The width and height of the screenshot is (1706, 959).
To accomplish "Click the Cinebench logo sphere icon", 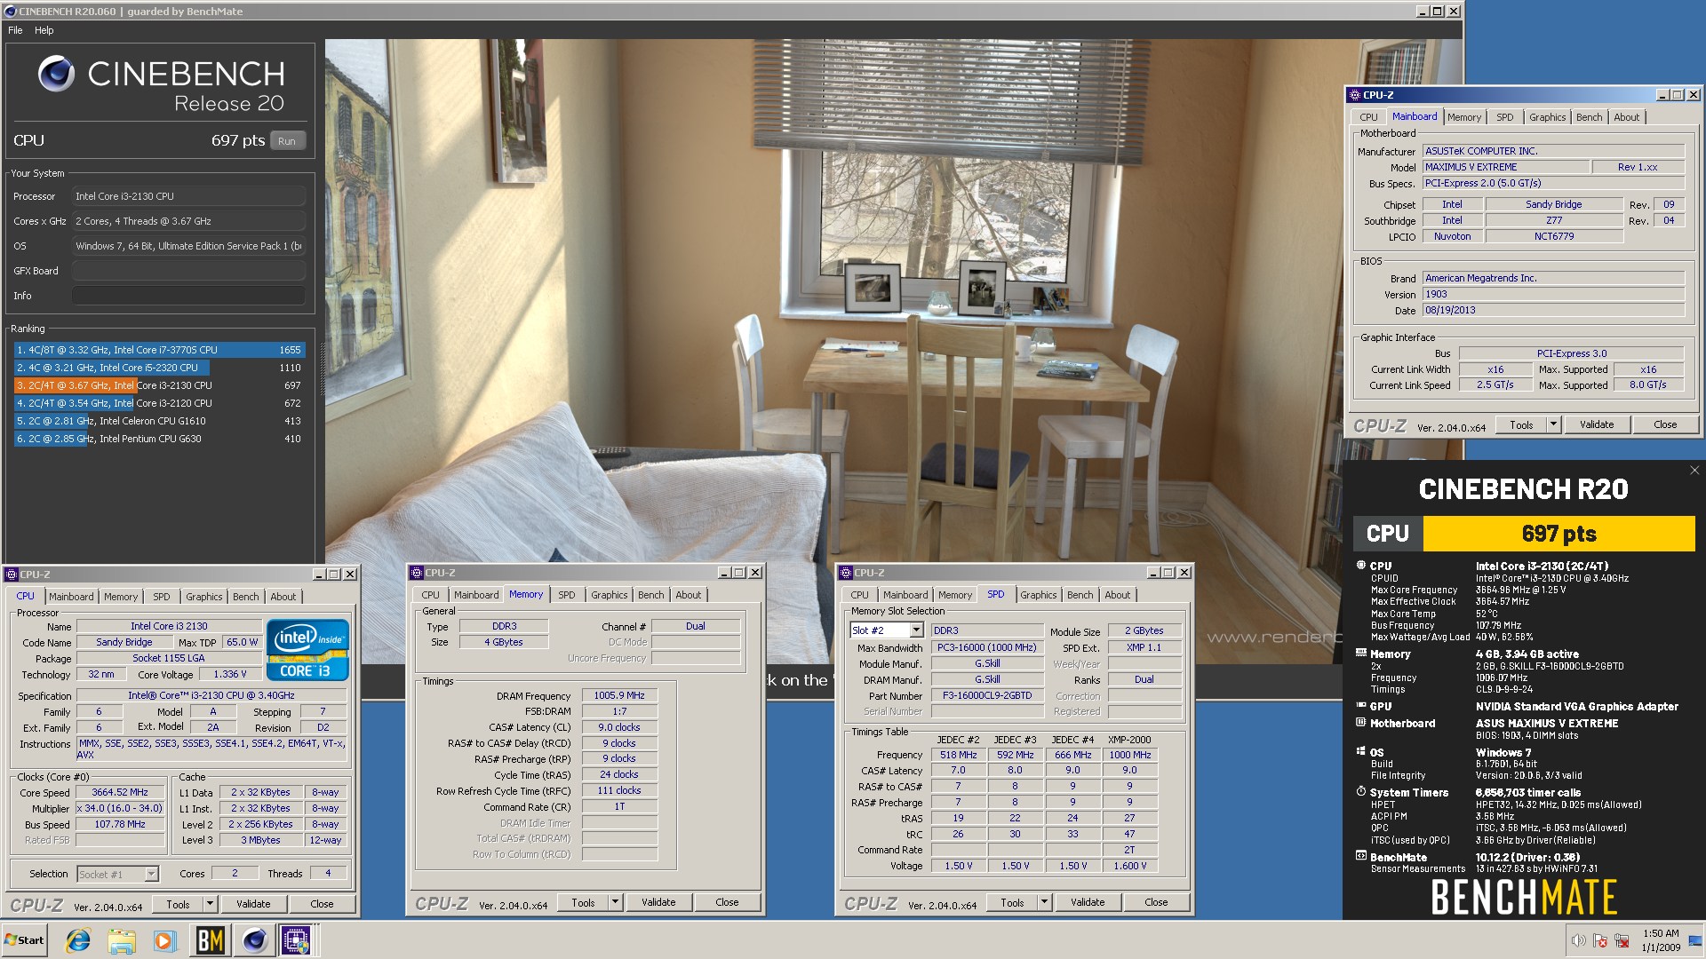I will (x=56, y=75).
